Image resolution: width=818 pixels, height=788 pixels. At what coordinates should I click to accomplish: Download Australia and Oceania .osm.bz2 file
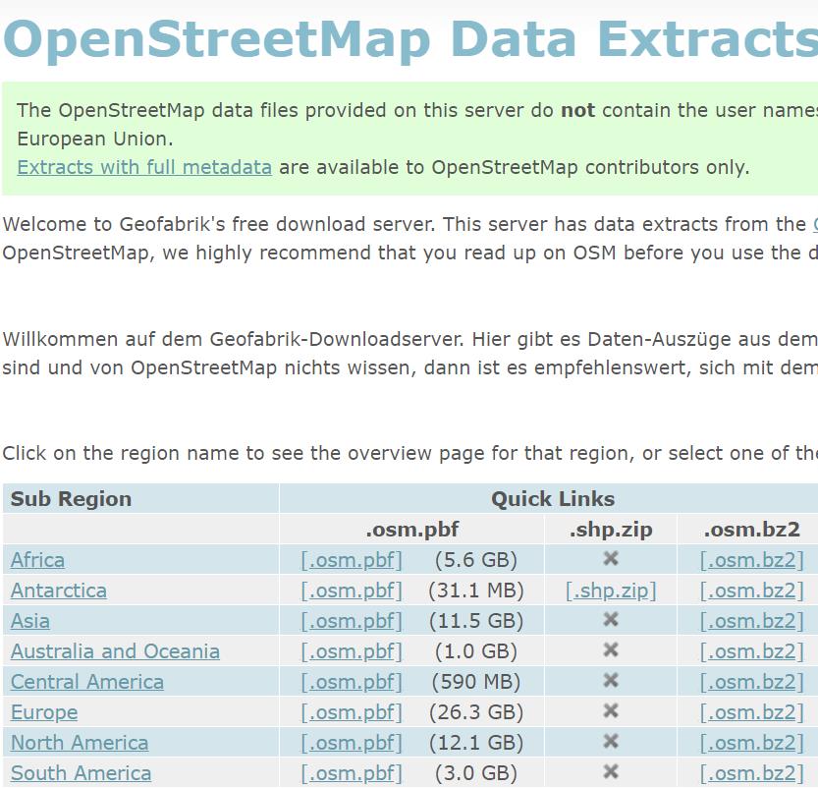pos(752,651)
